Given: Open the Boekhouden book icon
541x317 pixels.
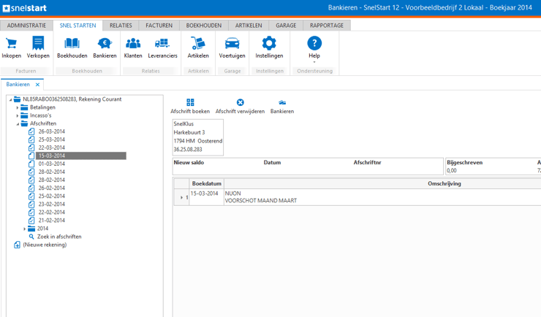Looking at the screenshot, I should (x=72, y=43).
